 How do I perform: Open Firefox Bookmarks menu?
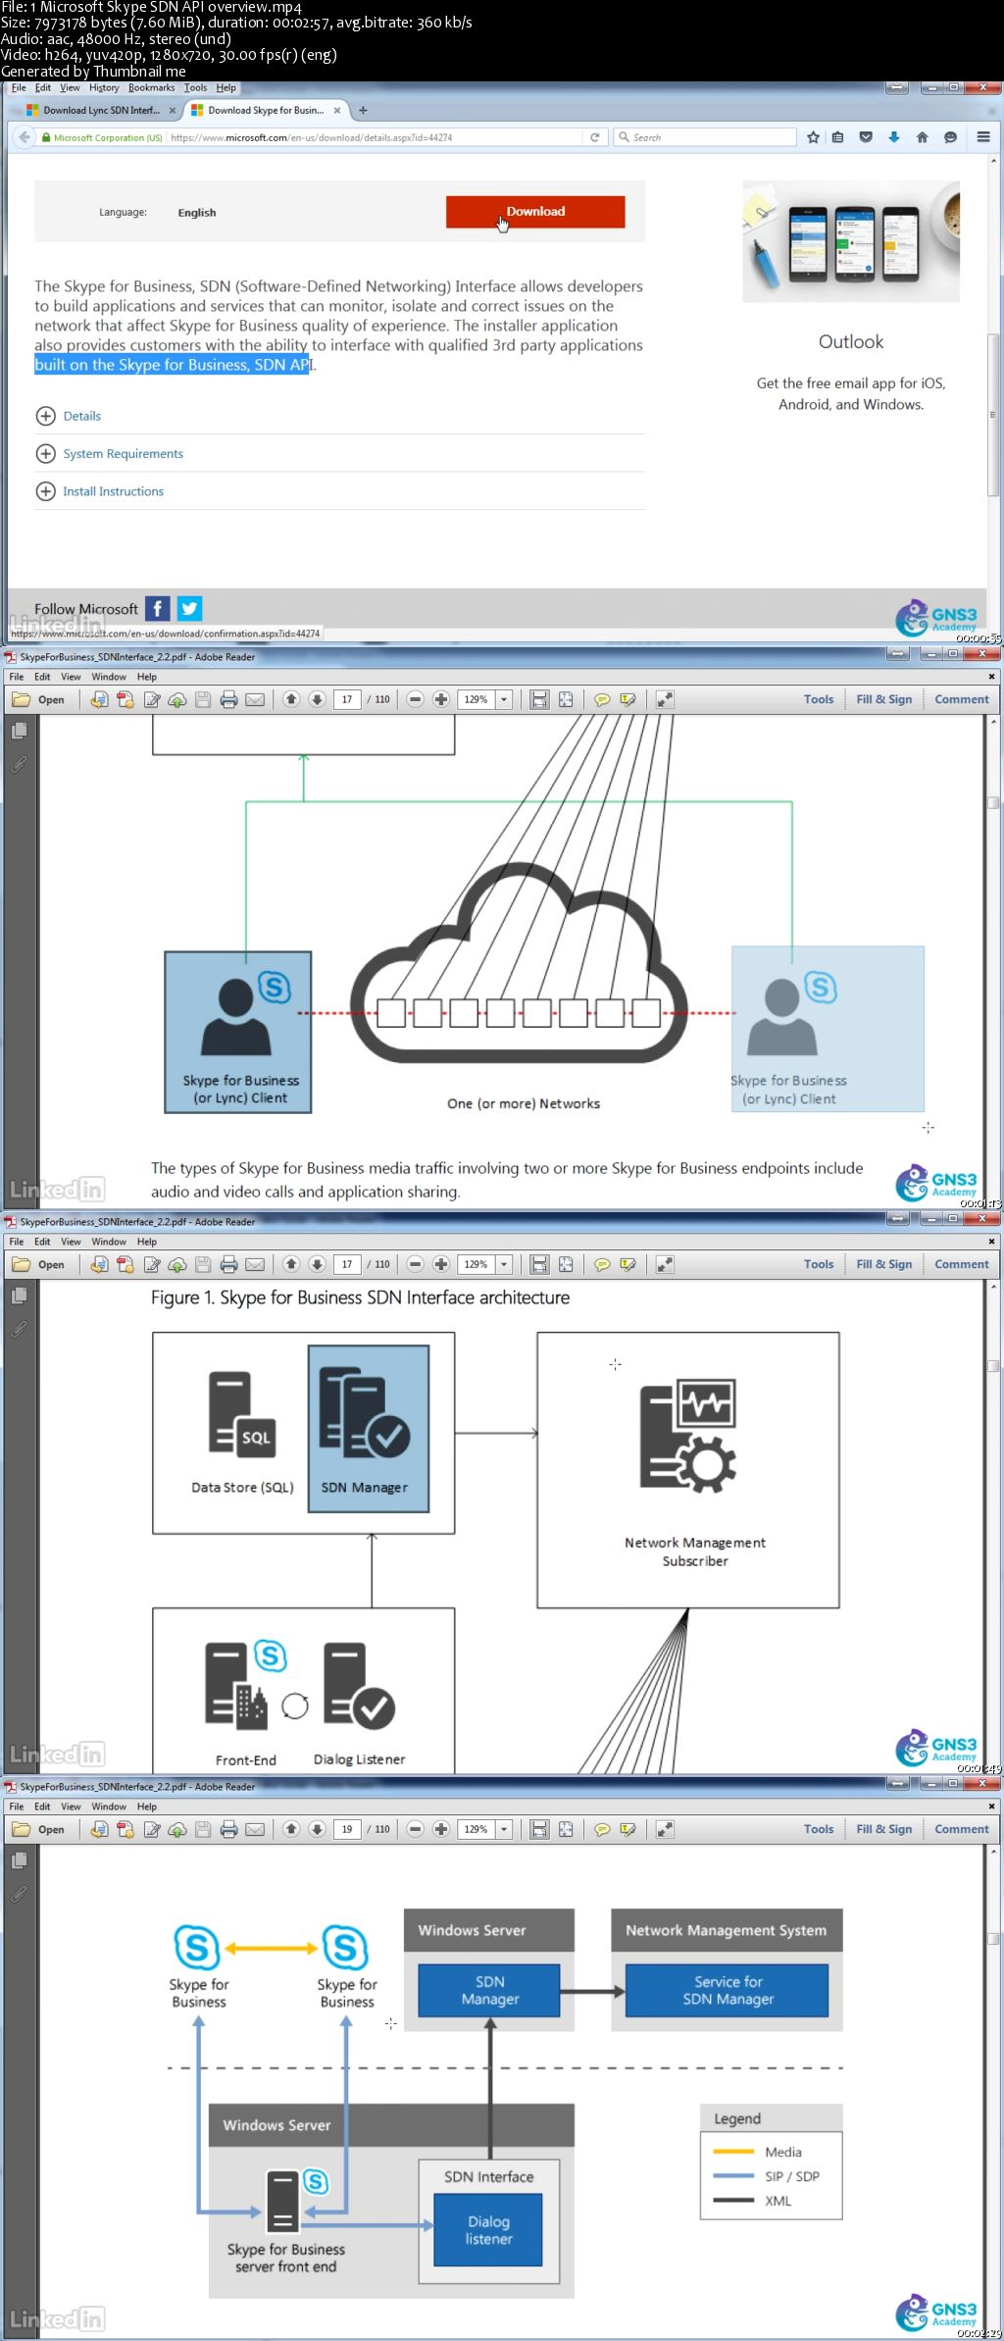tap(151, 88)
